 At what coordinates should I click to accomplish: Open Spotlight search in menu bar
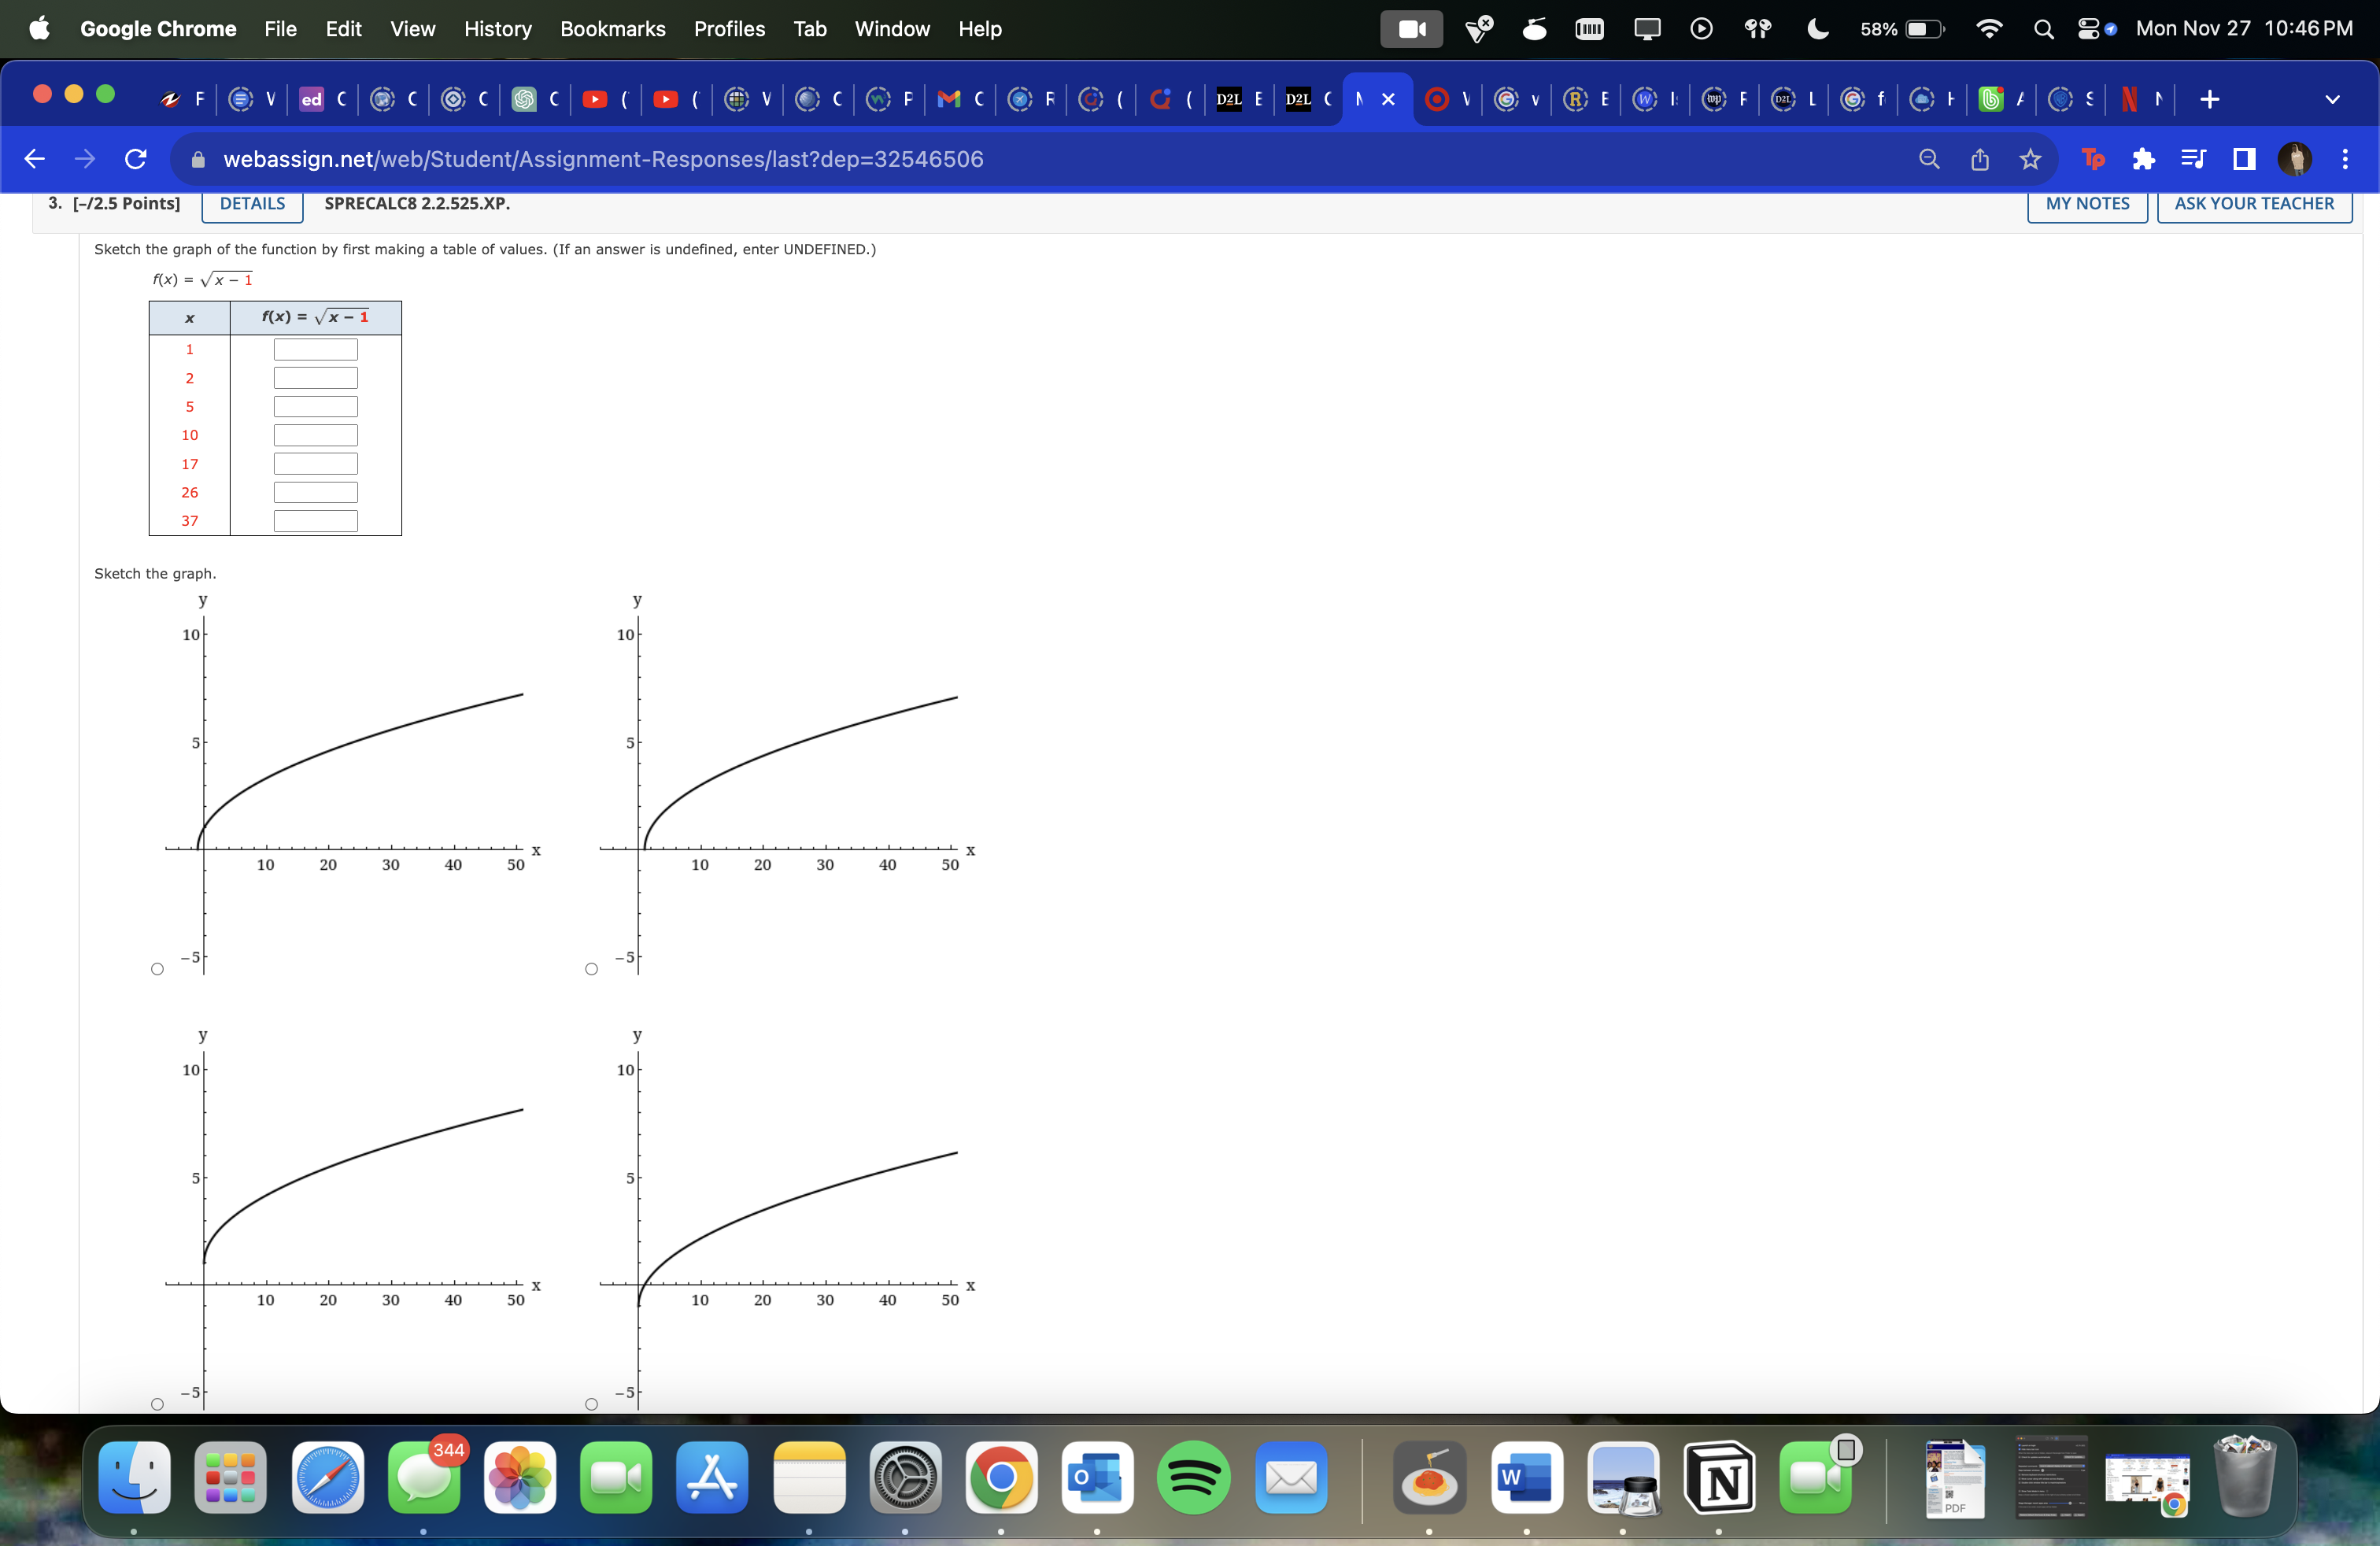tap(2043, 29)
